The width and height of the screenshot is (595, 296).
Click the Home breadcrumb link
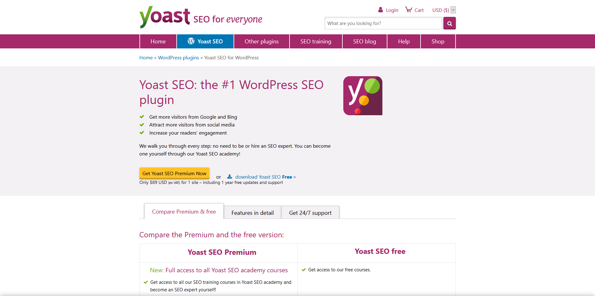(146, 58)
